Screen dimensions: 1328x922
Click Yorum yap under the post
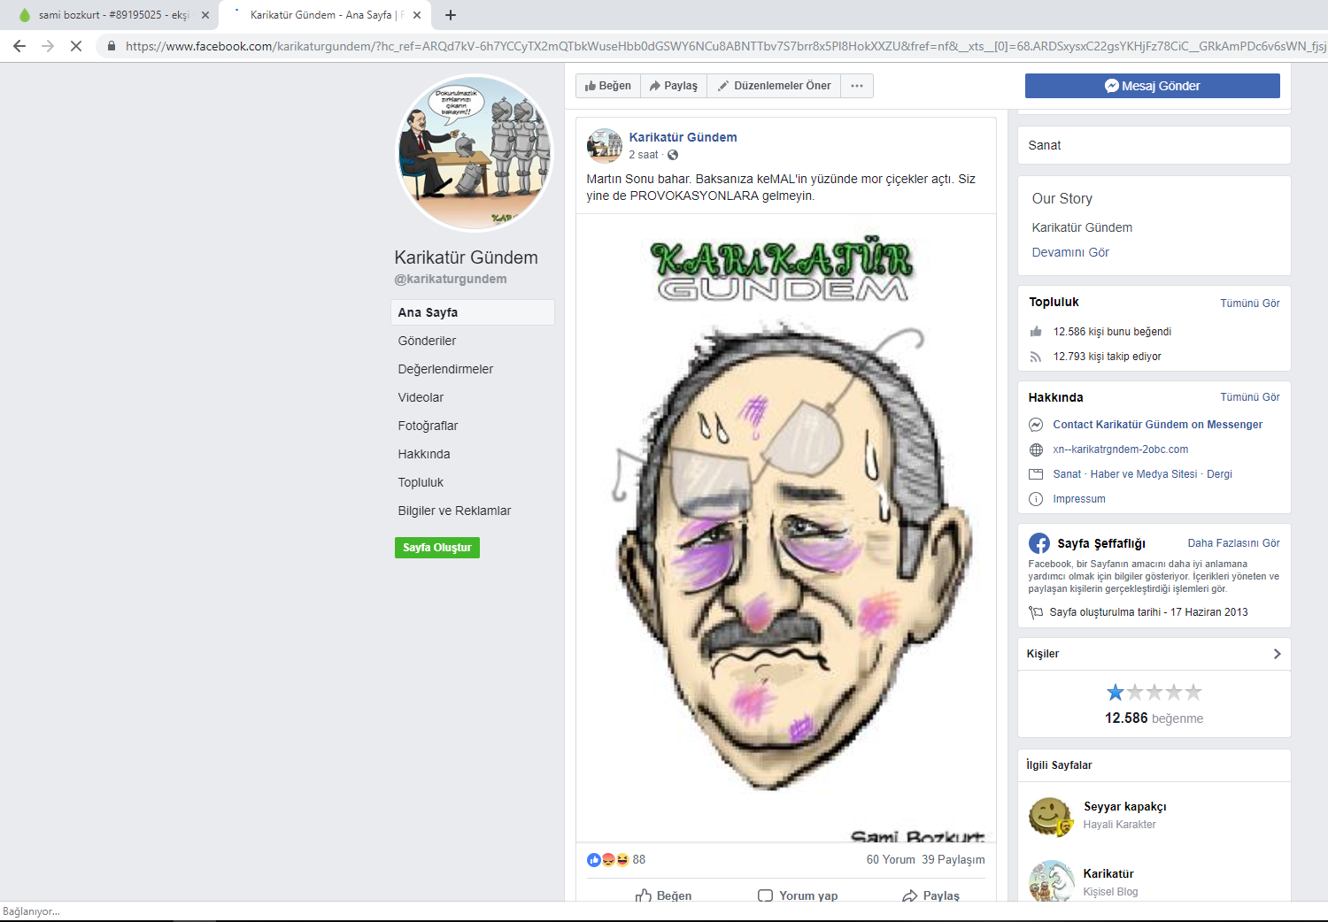(x=798, y=895)
